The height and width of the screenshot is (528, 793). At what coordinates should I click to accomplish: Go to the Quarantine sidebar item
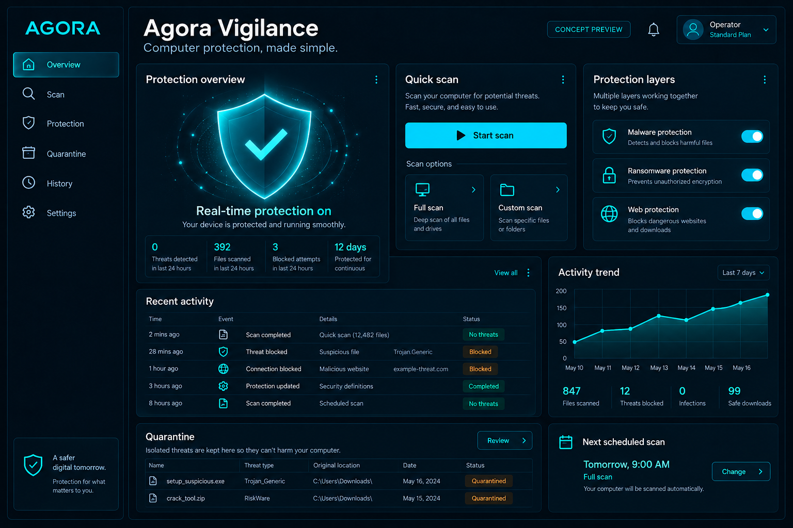66,154
